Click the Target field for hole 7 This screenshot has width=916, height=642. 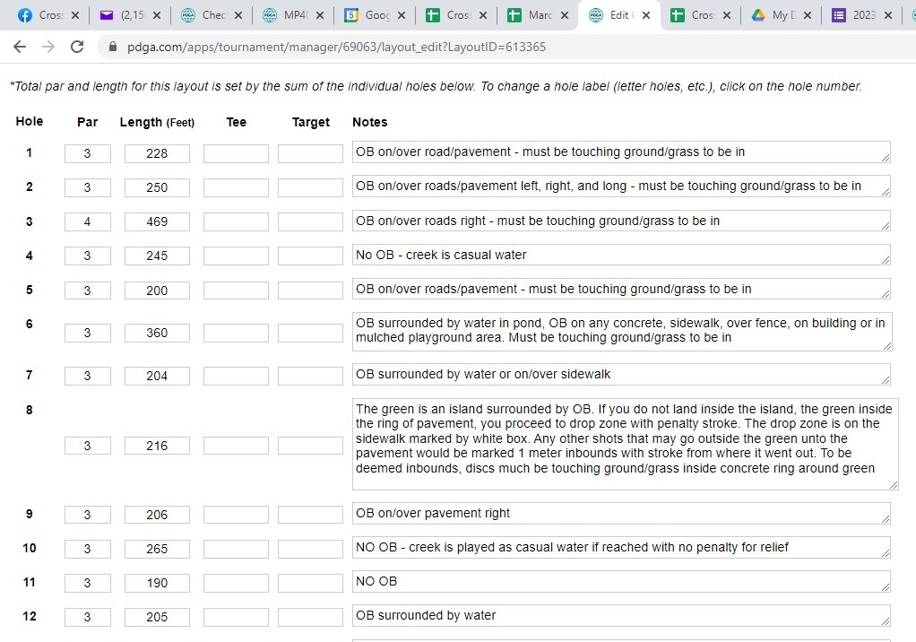click(310, 376)
